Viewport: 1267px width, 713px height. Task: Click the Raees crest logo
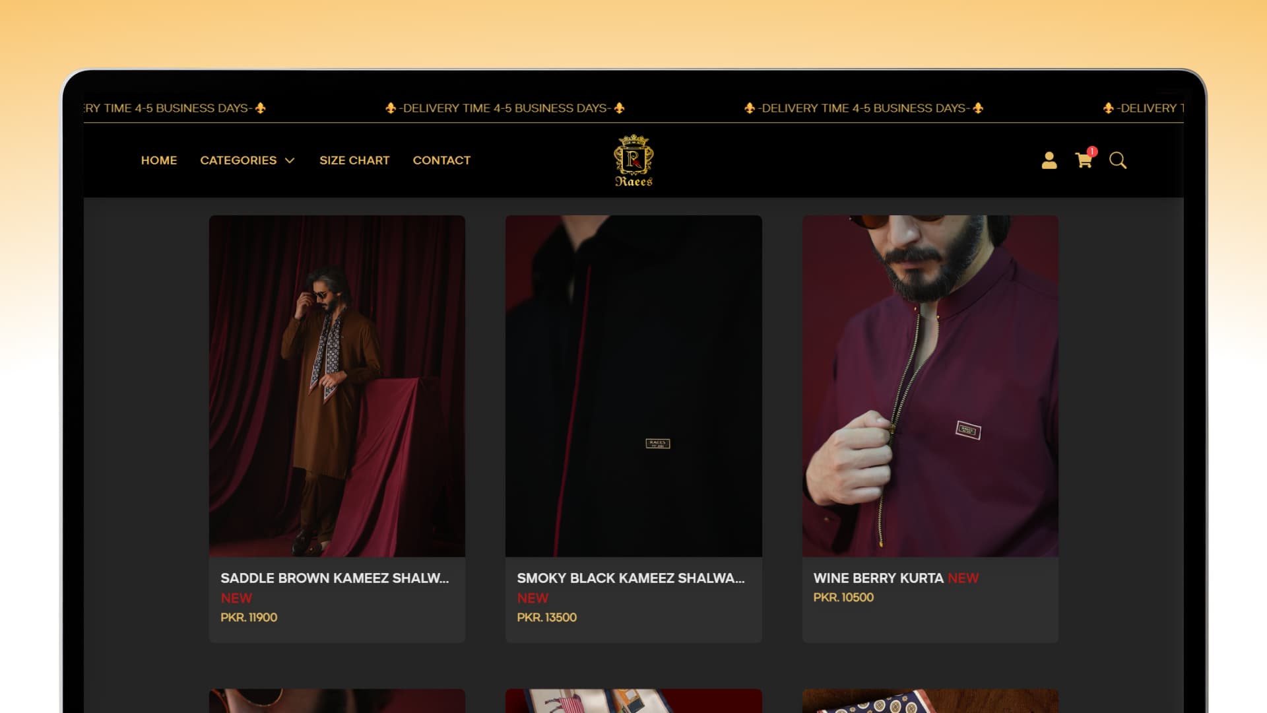click(x=633, y=161)
